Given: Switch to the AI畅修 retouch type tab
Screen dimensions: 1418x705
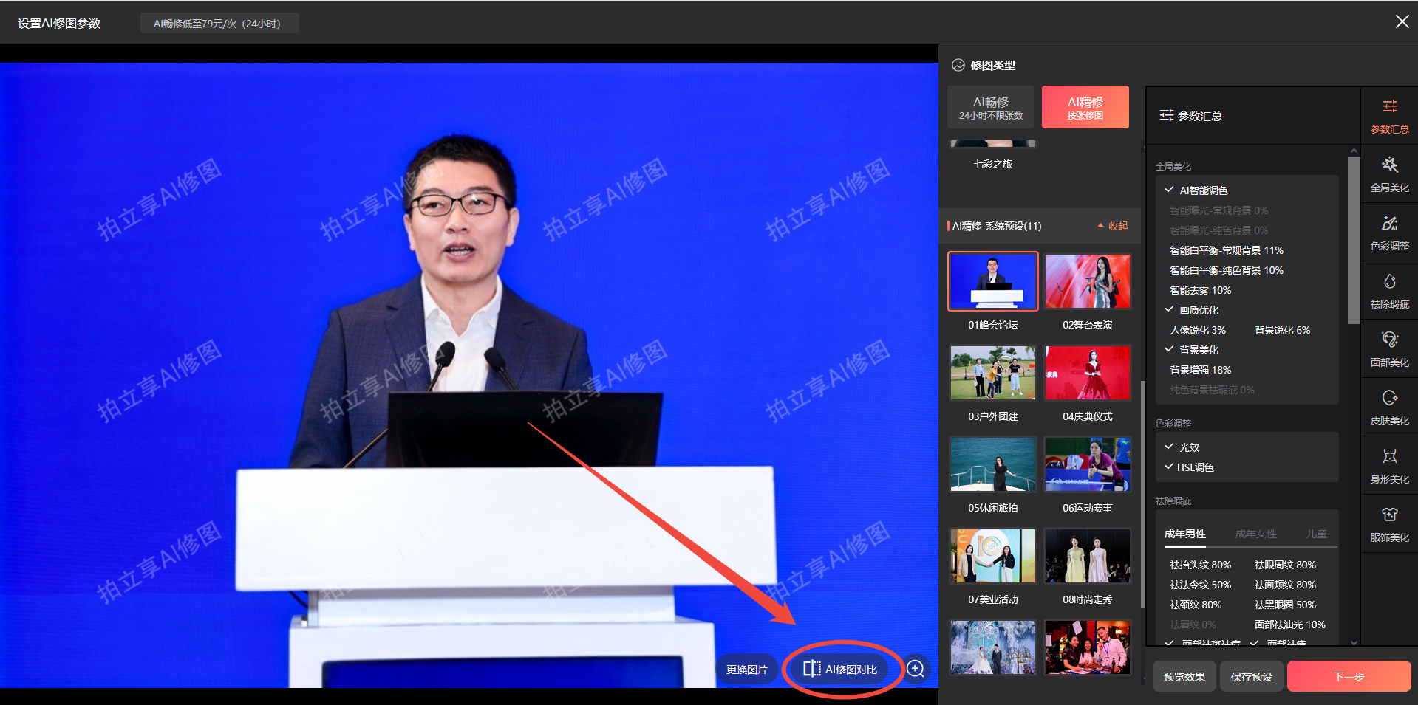Looking at the screenshot, I should pyautogui.click(x=991, y=107).
